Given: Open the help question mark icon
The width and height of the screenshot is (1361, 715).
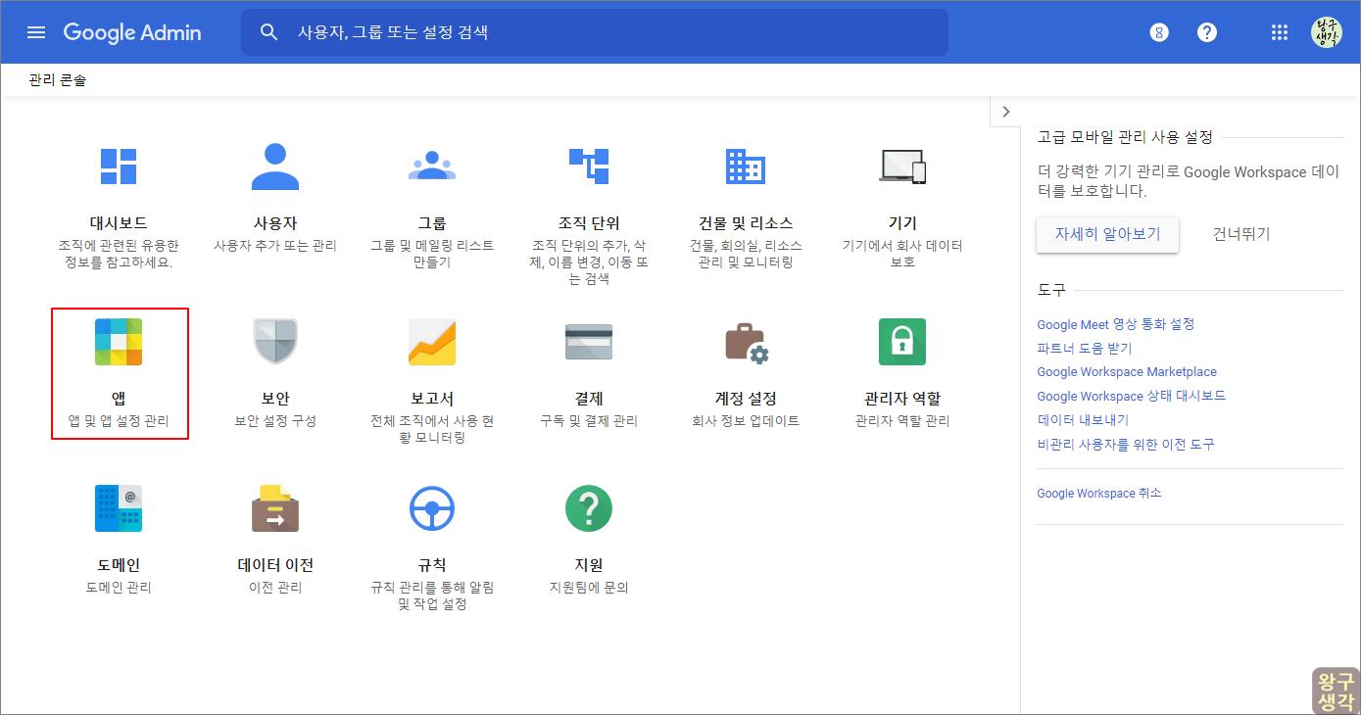Looking at the screenshot, I should 1207,32.
